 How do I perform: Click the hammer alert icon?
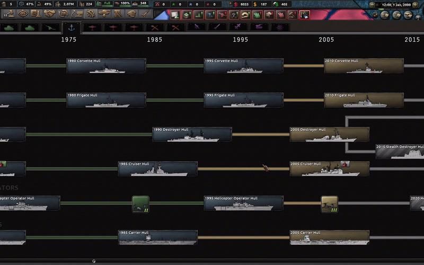click(x=293, y=15)
